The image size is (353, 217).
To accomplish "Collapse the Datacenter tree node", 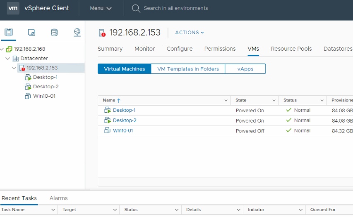I will pos(8,59).
